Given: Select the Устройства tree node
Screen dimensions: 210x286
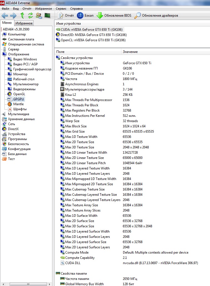Looking at the screenshot, I should pos(16,134).
